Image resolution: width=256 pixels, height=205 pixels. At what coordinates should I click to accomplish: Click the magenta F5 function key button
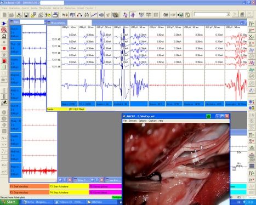pos(105,186)
